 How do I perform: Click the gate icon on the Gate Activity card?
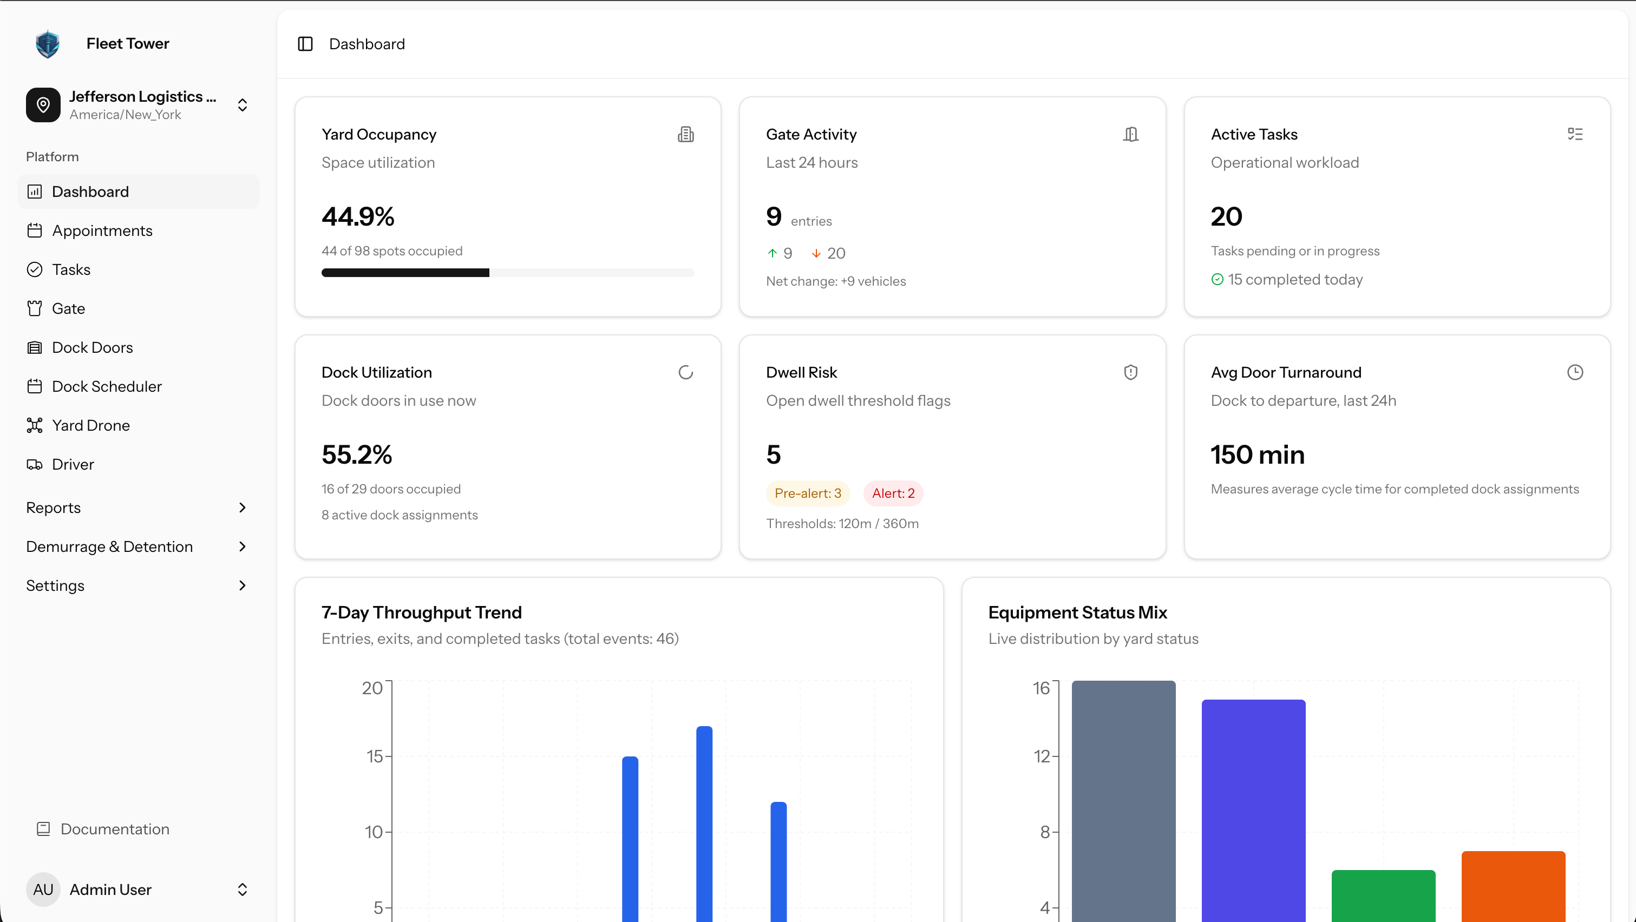[1131, 134]
